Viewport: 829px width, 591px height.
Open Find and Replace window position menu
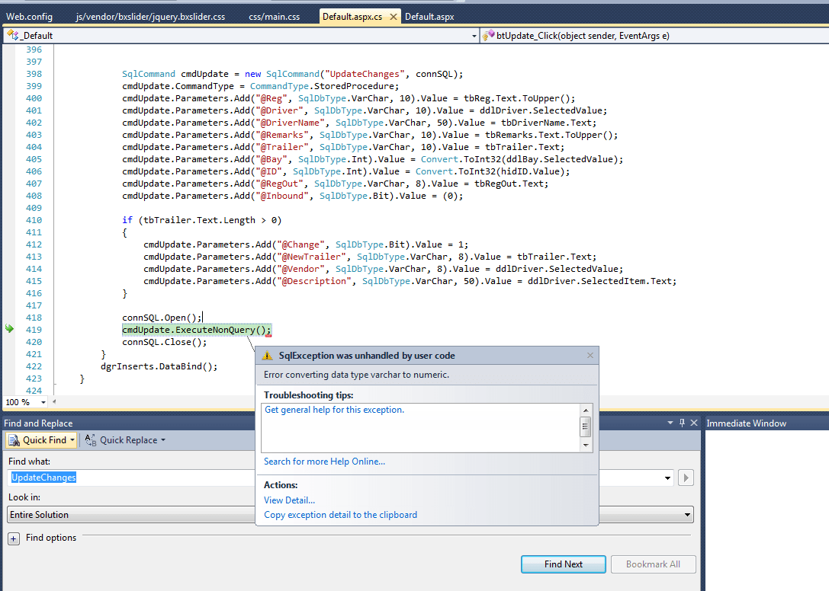(670, 423)
